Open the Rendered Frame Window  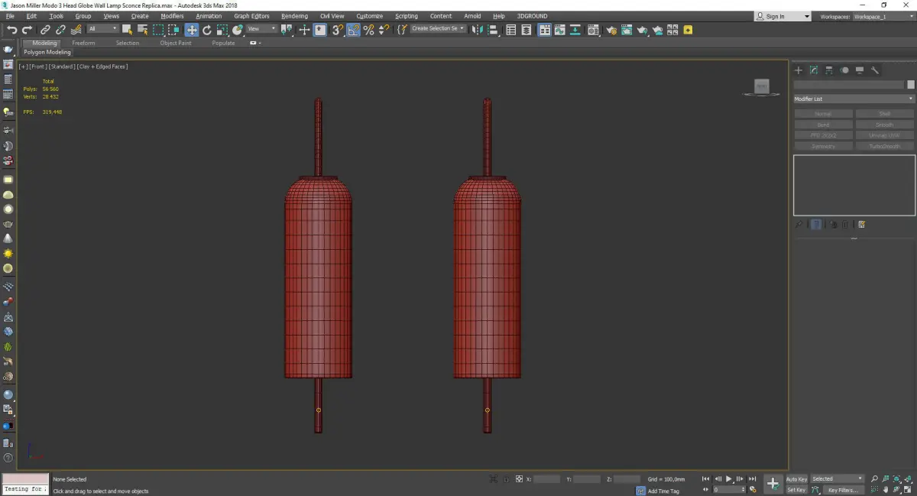coord(627,30)
